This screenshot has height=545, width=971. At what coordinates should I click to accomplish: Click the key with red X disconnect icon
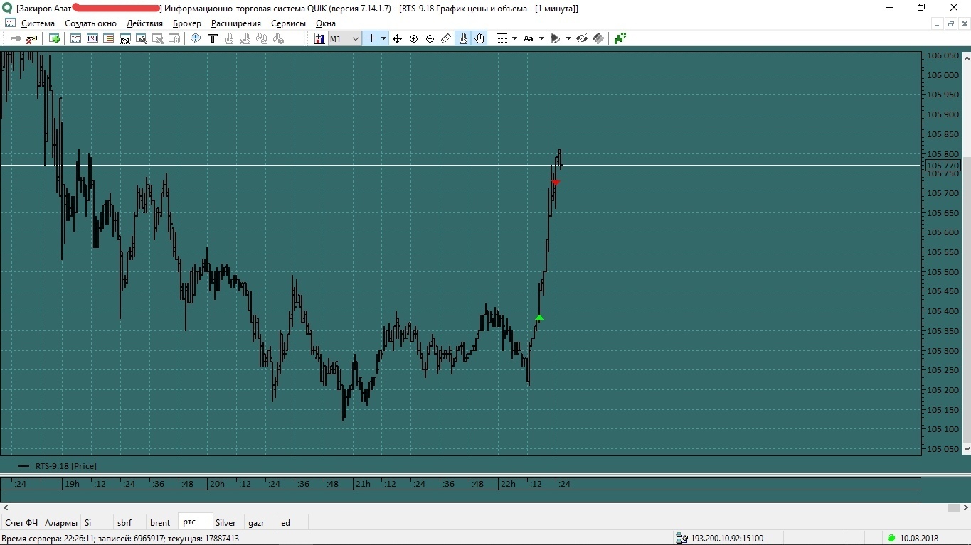point(32,38)
